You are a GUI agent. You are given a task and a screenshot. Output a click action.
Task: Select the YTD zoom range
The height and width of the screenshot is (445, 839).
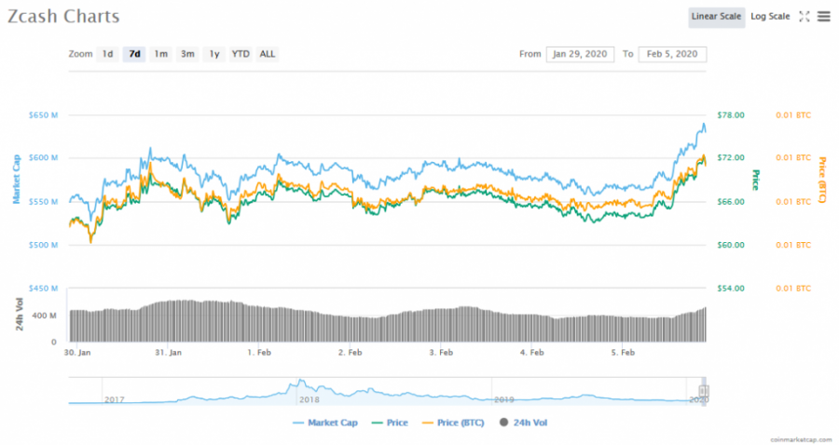tap(241, 54)
